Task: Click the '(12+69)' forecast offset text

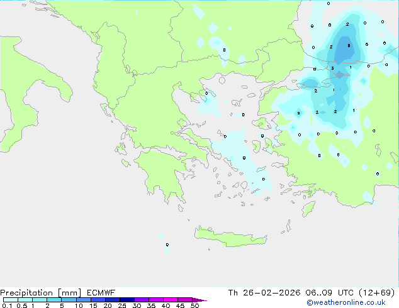Action: pos(376,293)
